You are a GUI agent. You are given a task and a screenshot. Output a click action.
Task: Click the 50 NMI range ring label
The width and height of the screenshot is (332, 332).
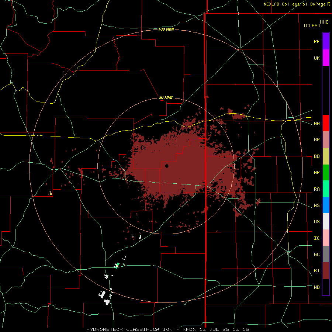[166, 97]
